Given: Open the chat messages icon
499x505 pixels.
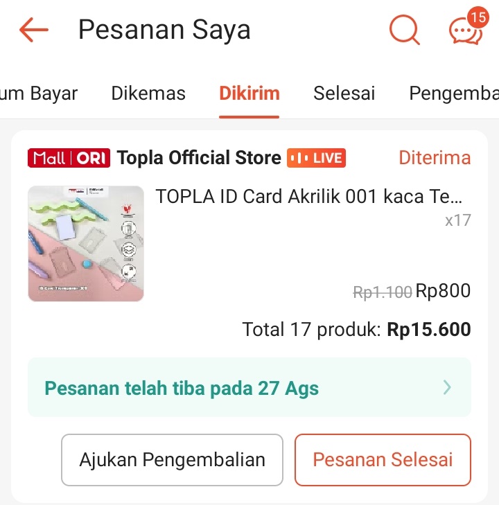Looking at the screenshot, I should click(466, 30).
